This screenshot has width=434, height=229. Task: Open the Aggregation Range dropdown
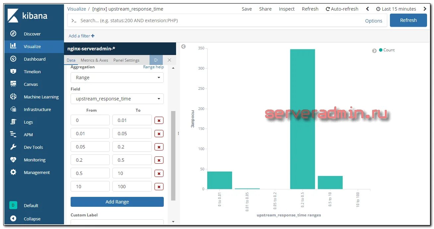point(117,78)
